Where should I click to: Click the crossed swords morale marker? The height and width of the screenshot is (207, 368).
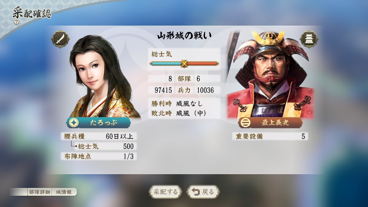pos(184,63)
